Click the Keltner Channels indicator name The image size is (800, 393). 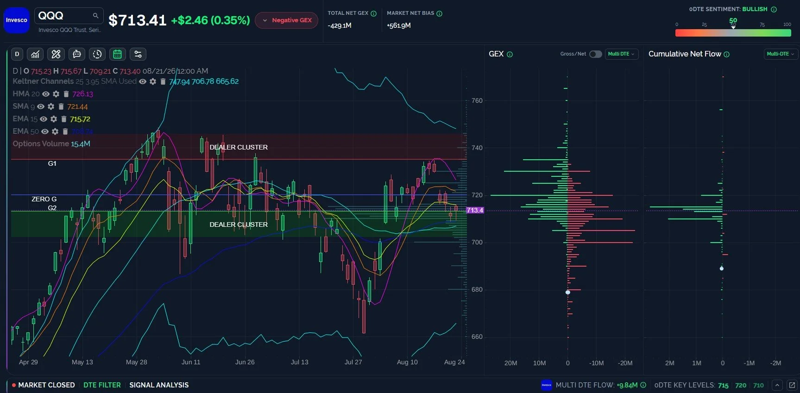43,81
